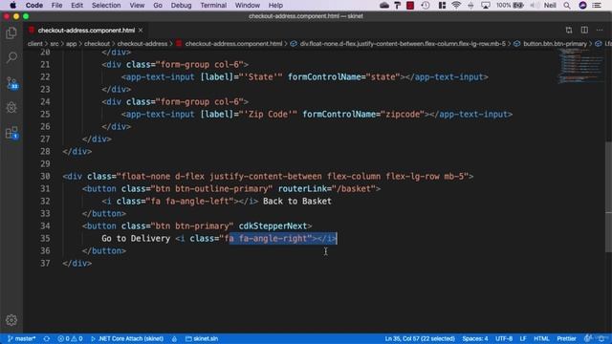The height and width of the screenshot is (344, 612).
Task: Click the flame icon in status bar
Action: click(174, 338)
